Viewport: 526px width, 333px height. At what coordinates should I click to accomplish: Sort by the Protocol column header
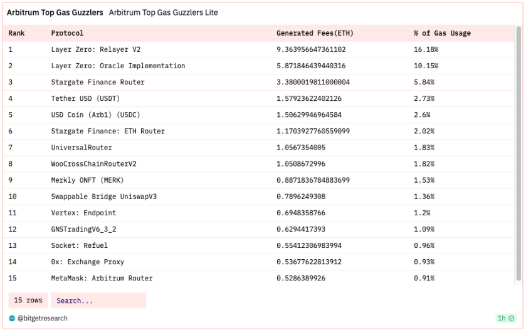[x=67, y=33]
